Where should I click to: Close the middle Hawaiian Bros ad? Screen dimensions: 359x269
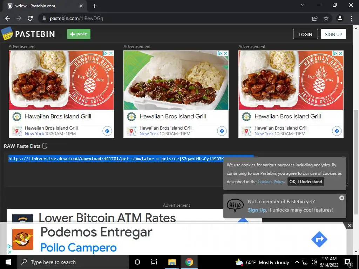pyautogui.click(x=225, y=53)
